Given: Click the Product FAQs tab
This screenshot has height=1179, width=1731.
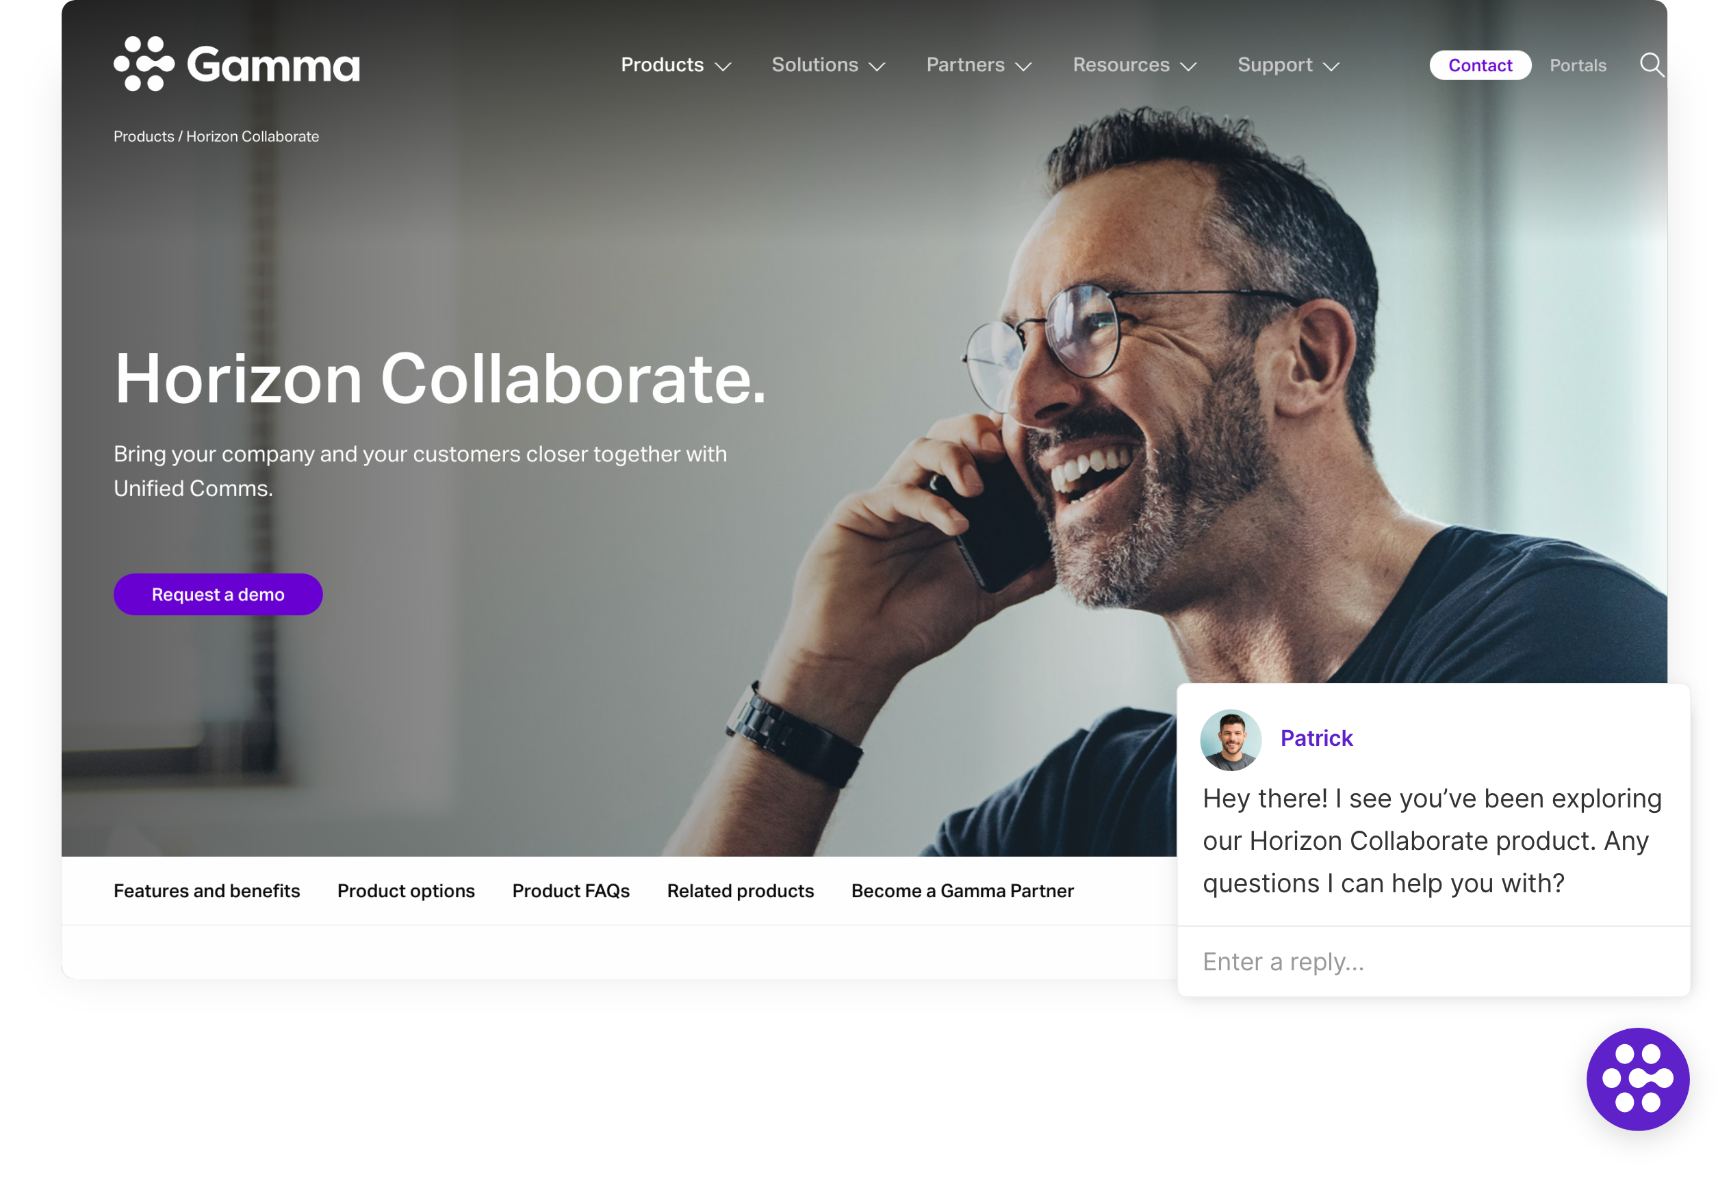Looking at the screenshot, I should click(x=571, y=890).
